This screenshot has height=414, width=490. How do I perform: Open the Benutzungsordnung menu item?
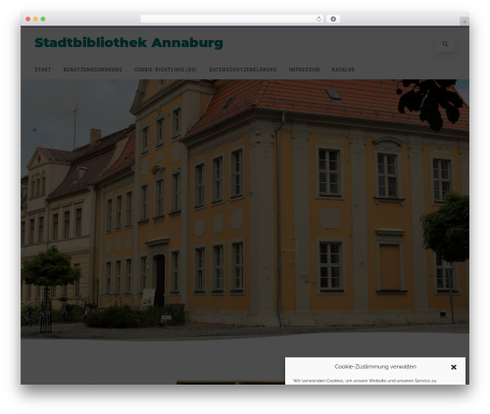point(92,69)
